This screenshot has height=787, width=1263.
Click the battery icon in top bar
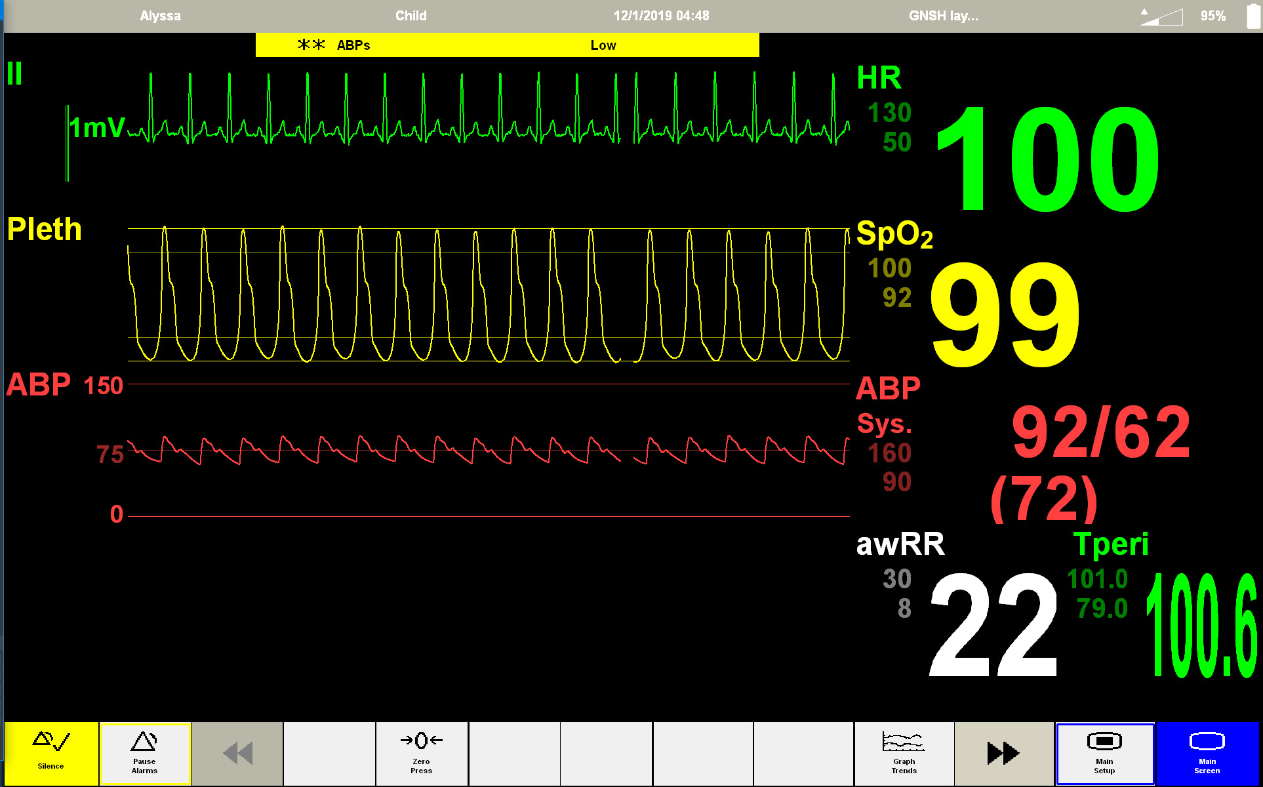[1253, 16]
